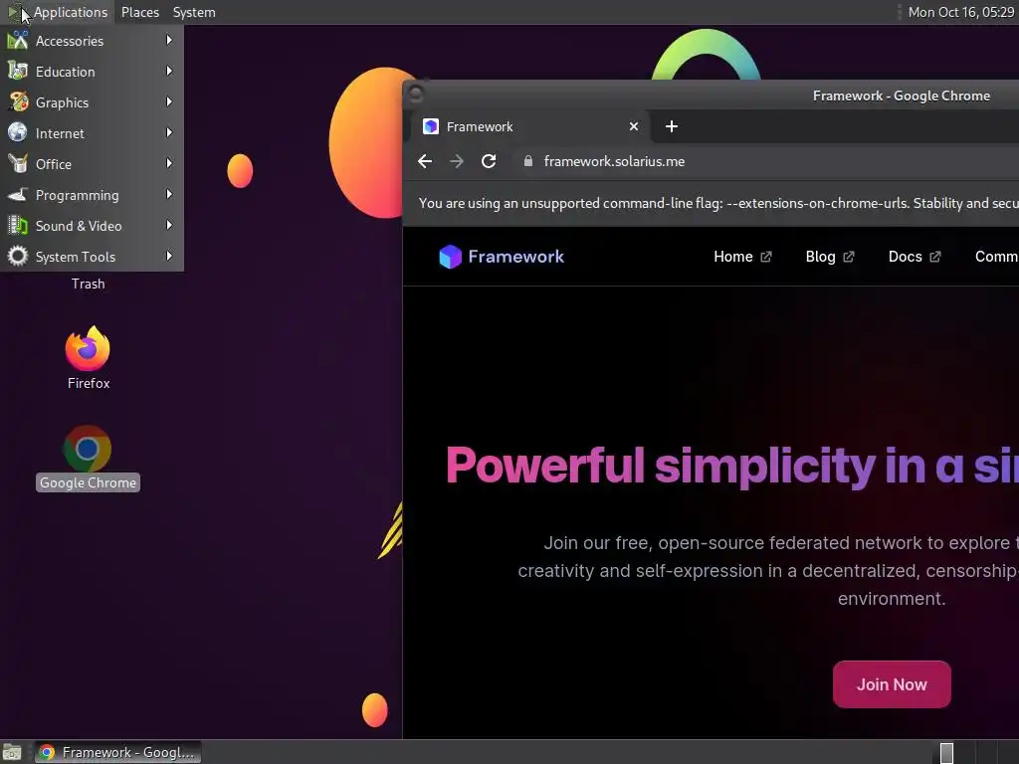Screen dimensions: 1019x764
Task: Click the Education category icon
Action: pyautogui.click(x=18, y=71)
